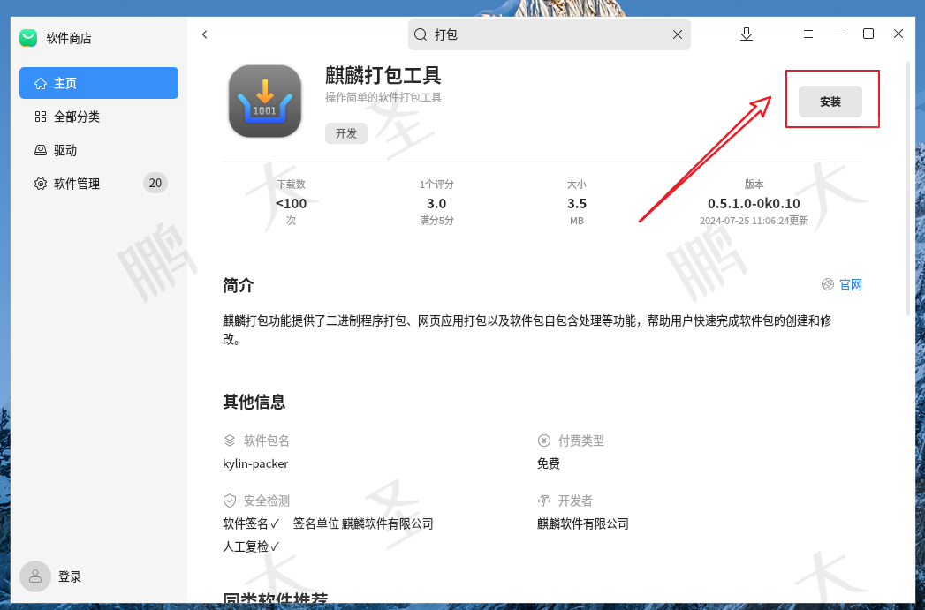Click the app title 麒麟打包工具
This screenshot has width=925, height=610.
[383, 75]
